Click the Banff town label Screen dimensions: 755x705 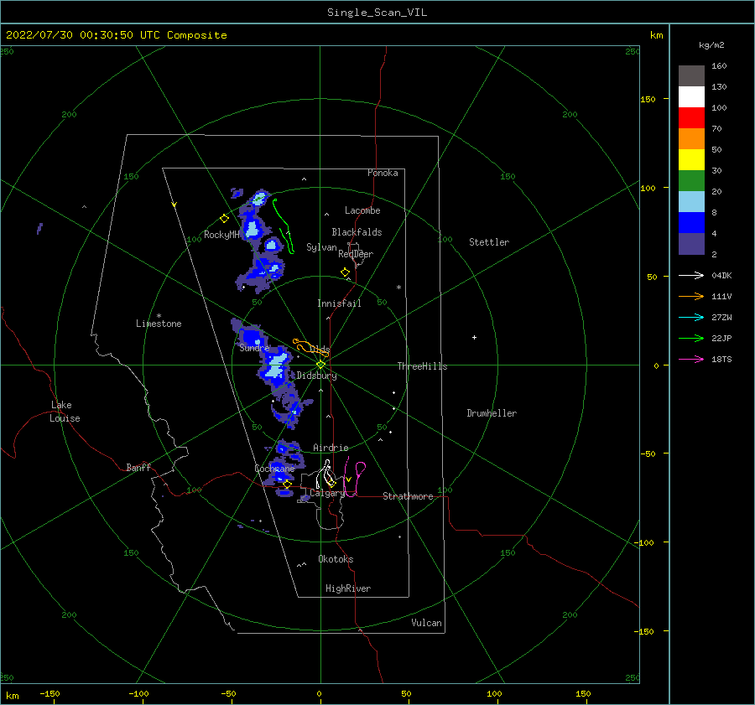[138, 468]
